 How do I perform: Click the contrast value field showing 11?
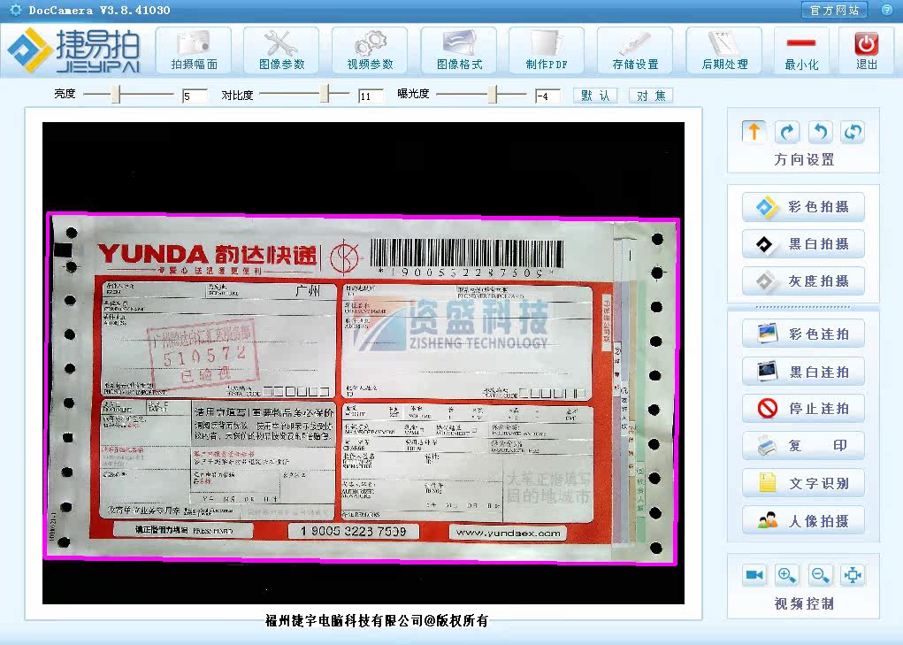tap(371, 96)
